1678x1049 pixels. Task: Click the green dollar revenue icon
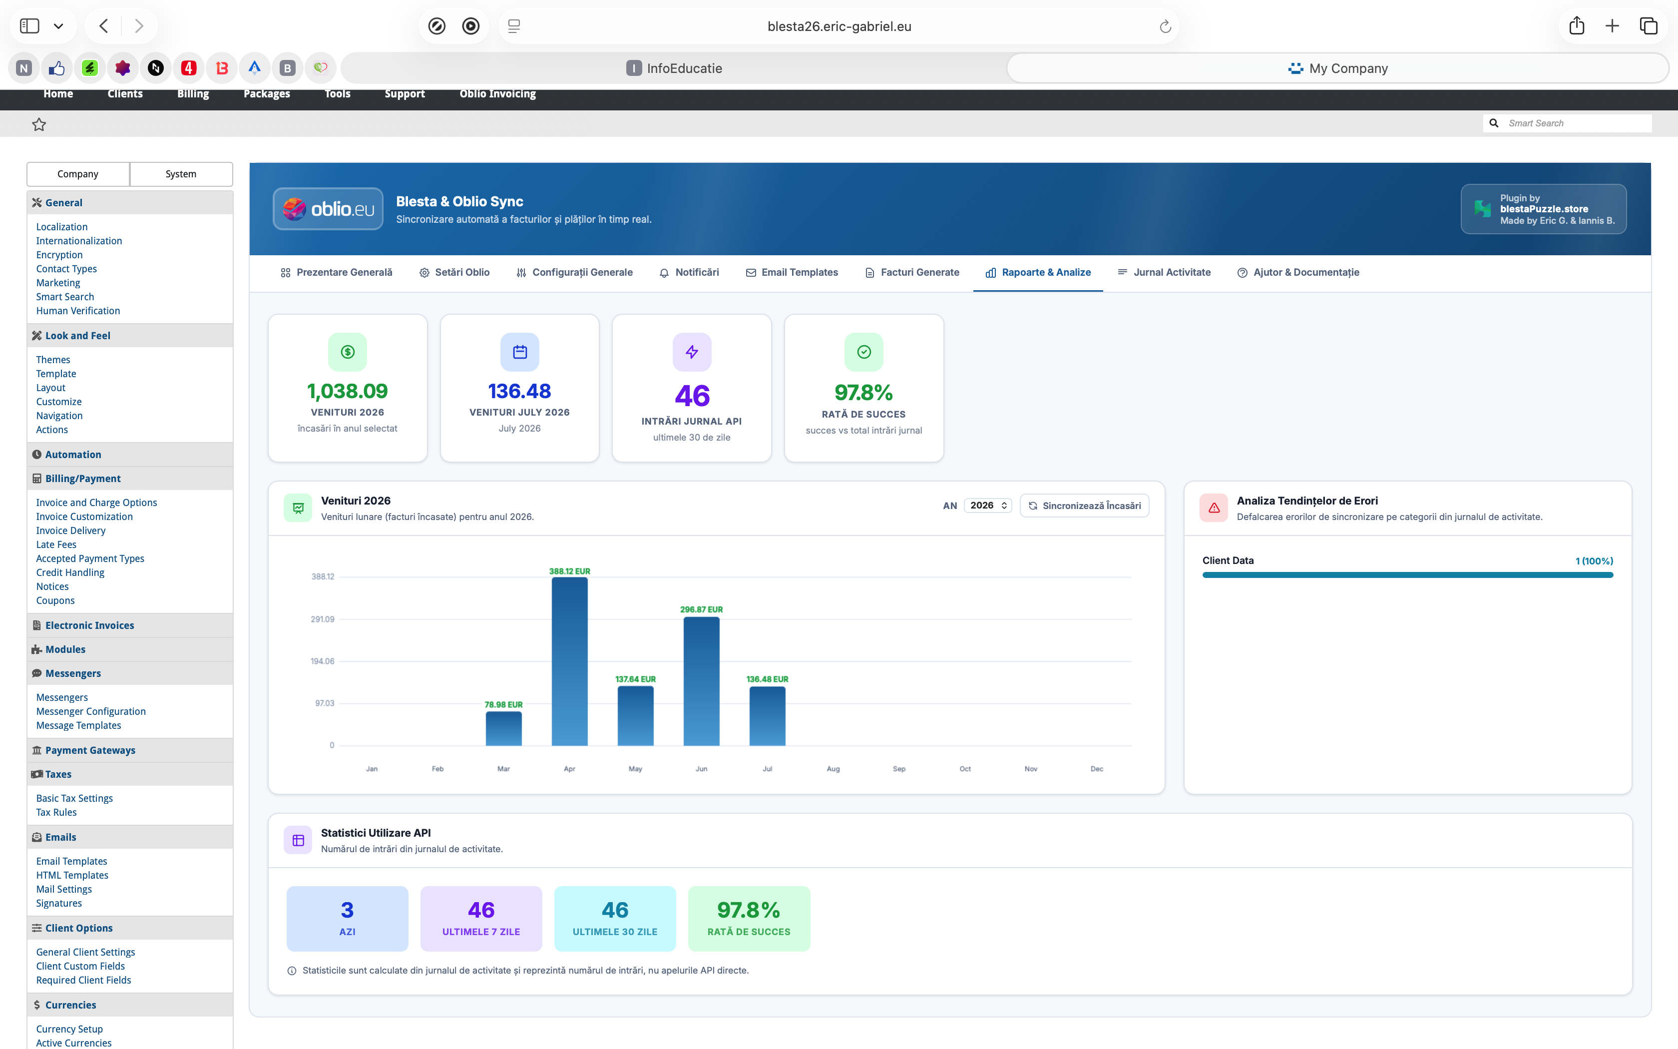(x=348, y=352)
